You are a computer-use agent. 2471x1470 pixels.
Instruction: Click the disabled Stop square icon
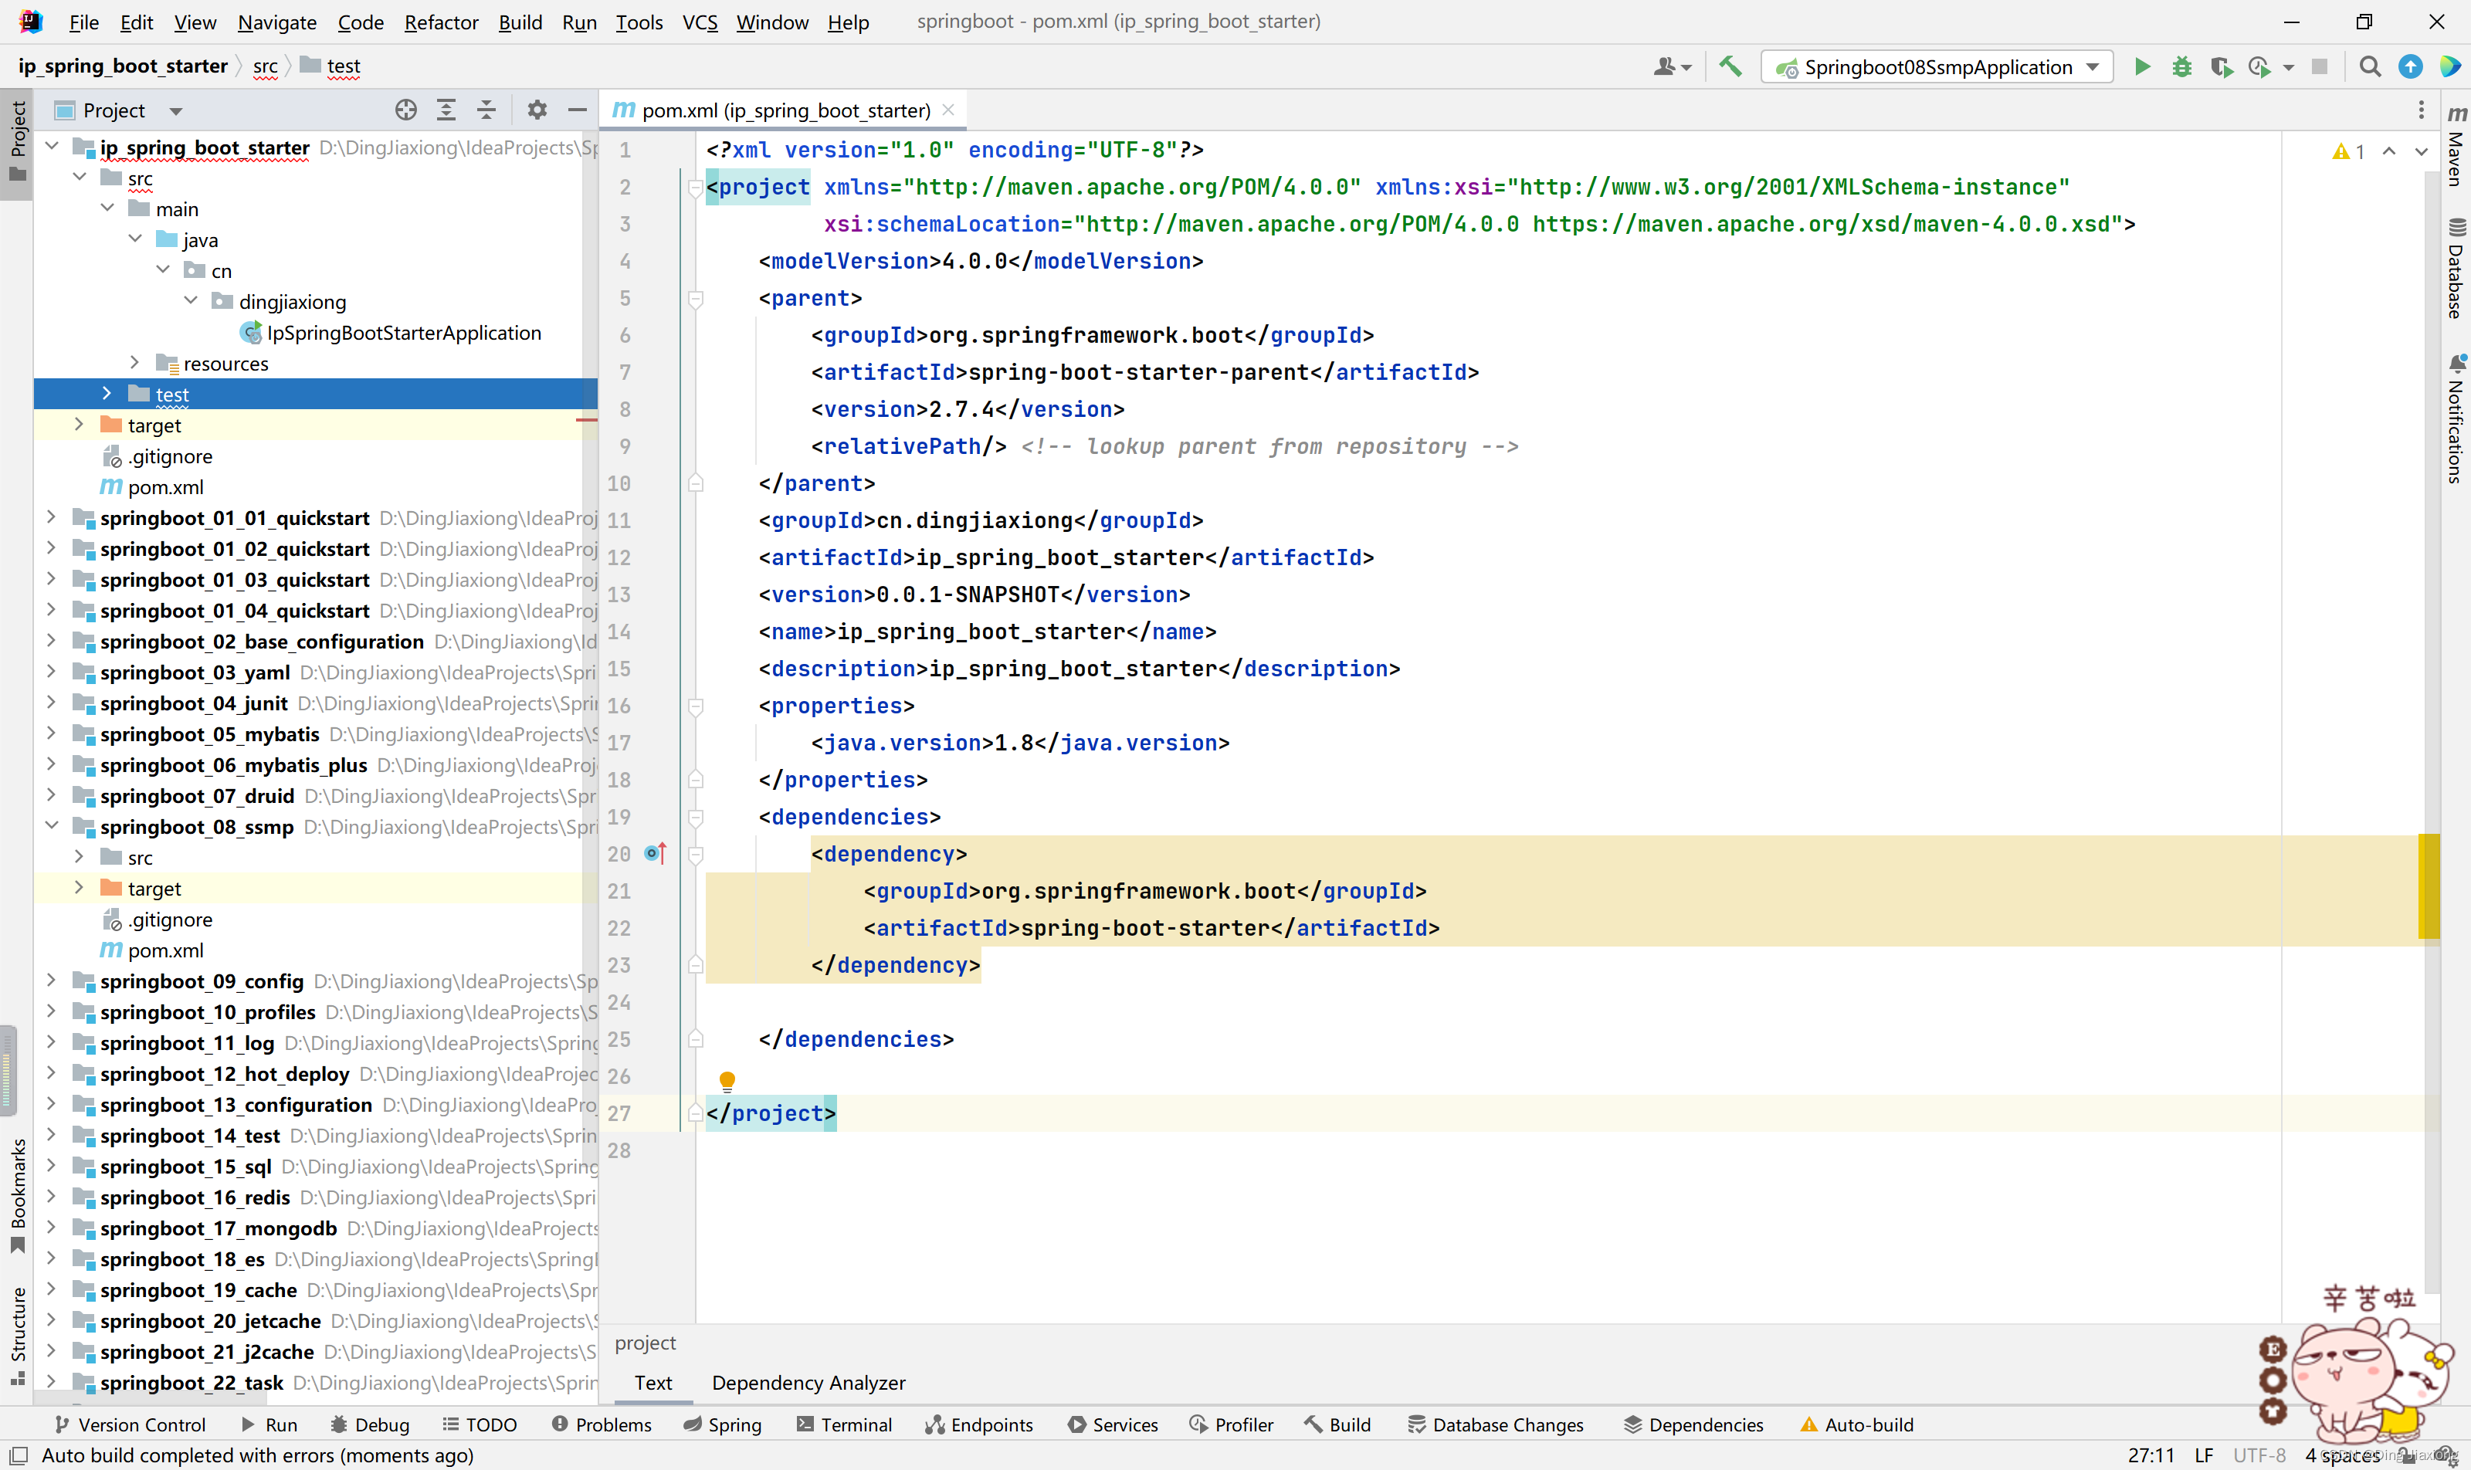[2320, 66]
